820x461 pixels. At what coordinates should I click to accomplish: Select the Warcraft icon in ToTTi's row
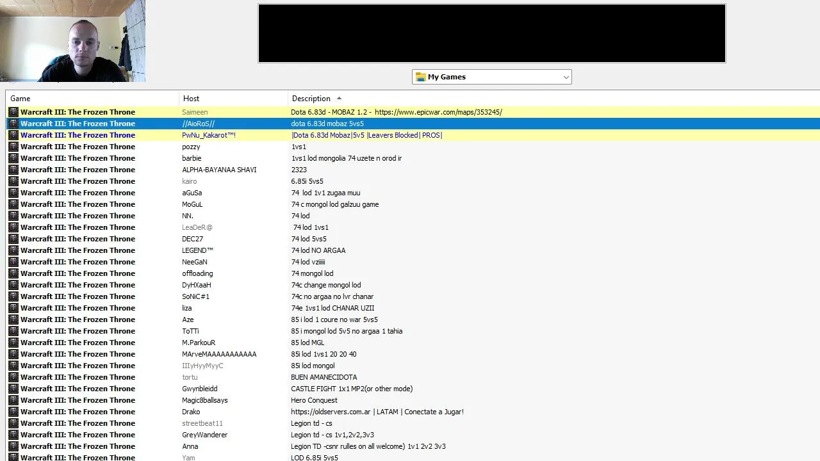13,331
